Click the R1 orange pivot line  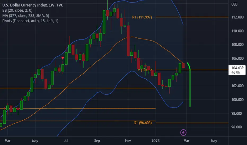pos(192,17)
